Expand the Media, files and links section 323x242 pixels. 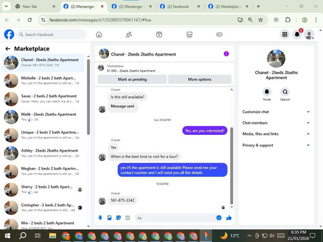pyautogui.click(x=276, y=134)
